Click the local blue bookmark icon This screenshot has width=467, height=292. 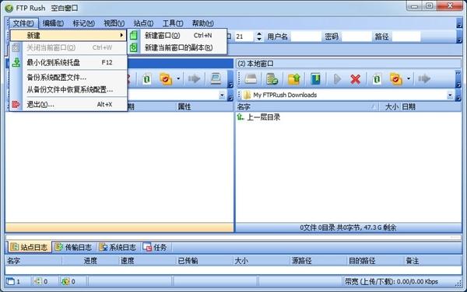315,78
